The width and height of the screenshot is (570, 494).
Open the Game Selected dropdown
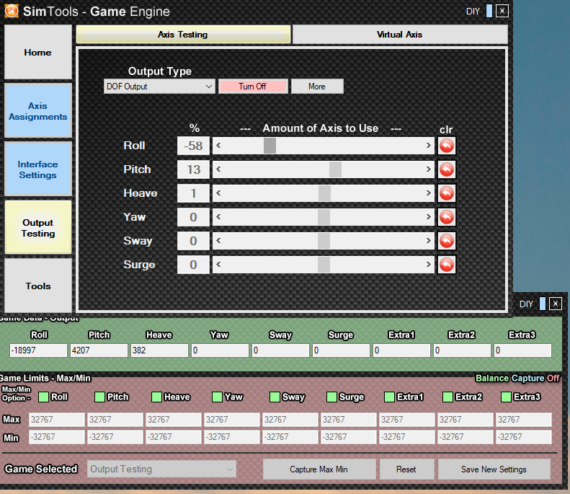[x=161, y=469]
